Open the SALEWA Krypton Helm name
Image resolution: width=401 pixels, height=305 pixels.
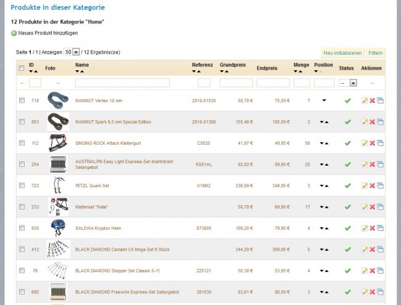click(98, 229)
